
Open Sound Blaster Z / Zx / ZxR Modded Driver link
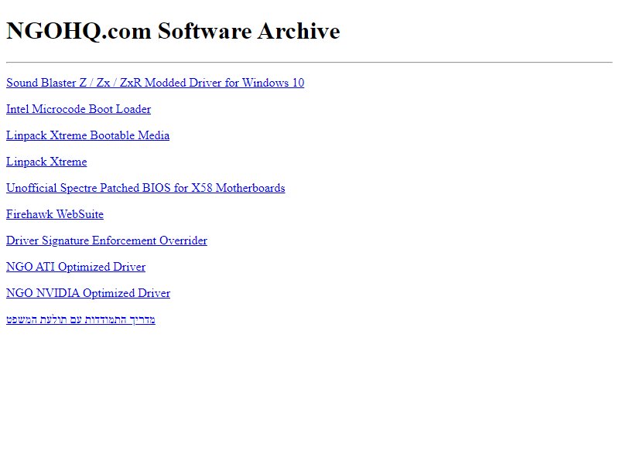[156, 83]
